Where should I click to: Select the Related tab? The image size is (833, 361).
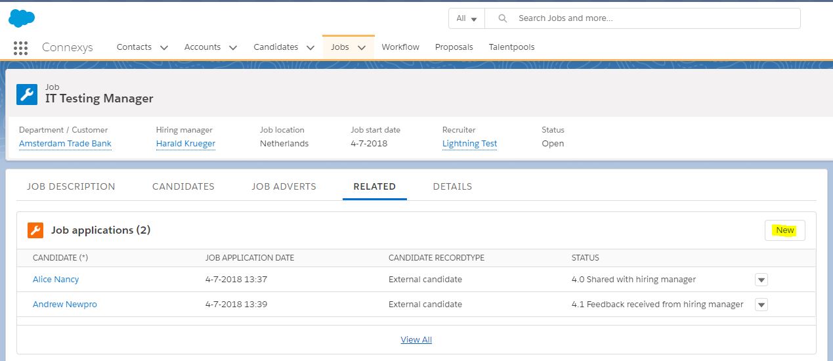coord(375,186)
